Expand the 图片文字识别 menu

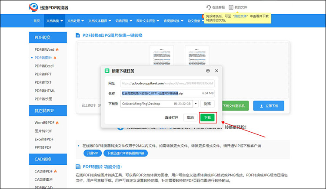pos(148,21)
